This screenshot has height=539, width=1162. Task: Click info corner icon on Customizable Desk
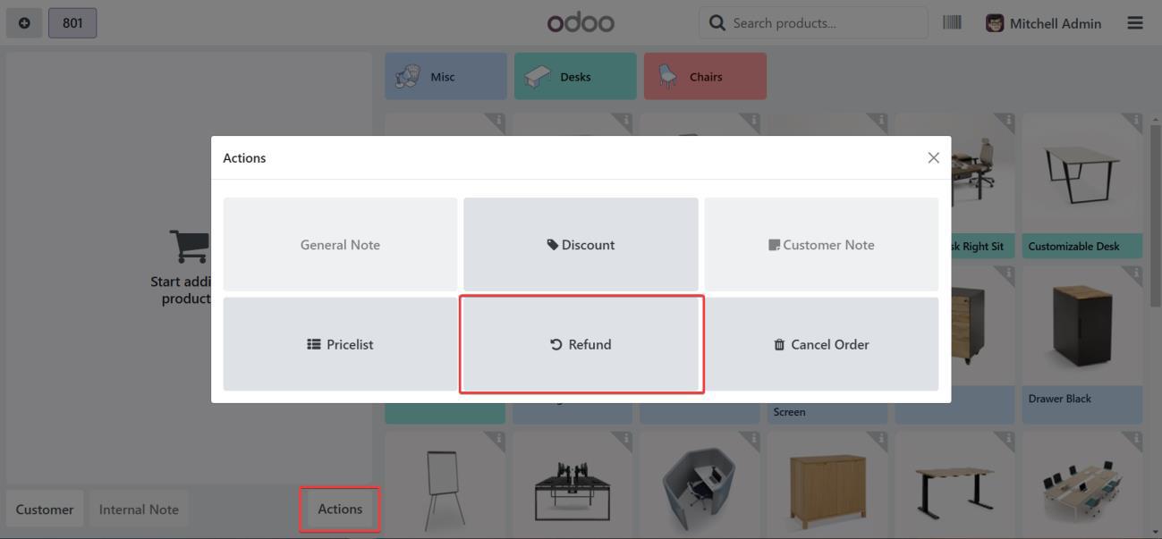[1135, 121]
